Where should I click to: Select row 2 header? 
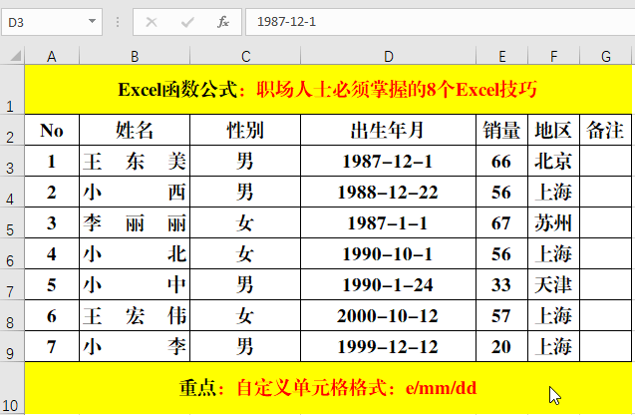point(12,130)
